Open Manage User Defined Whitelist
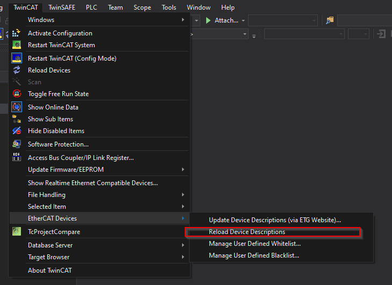392x285 pixels. point(281,244)
